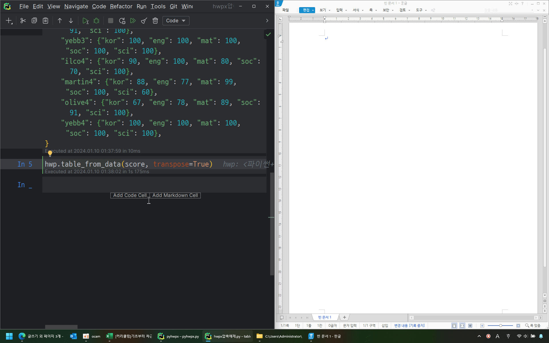Toggle page width view mode icon
Image resolution: width=549 pixels, height=343 pixels.
click(x=462, y=326)
